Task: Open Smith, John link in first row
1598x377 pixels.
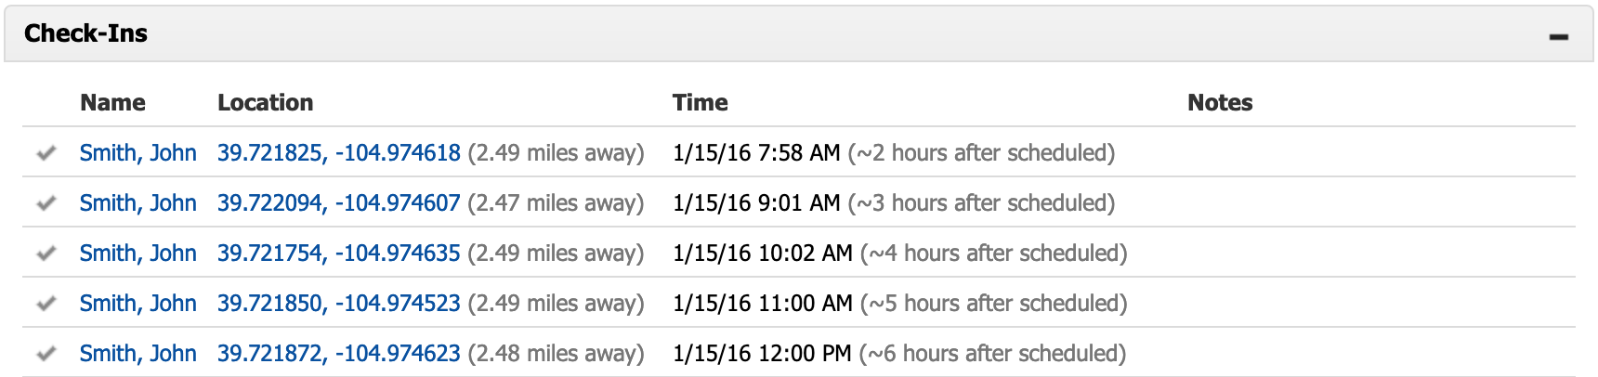Action: pos(138,153)
